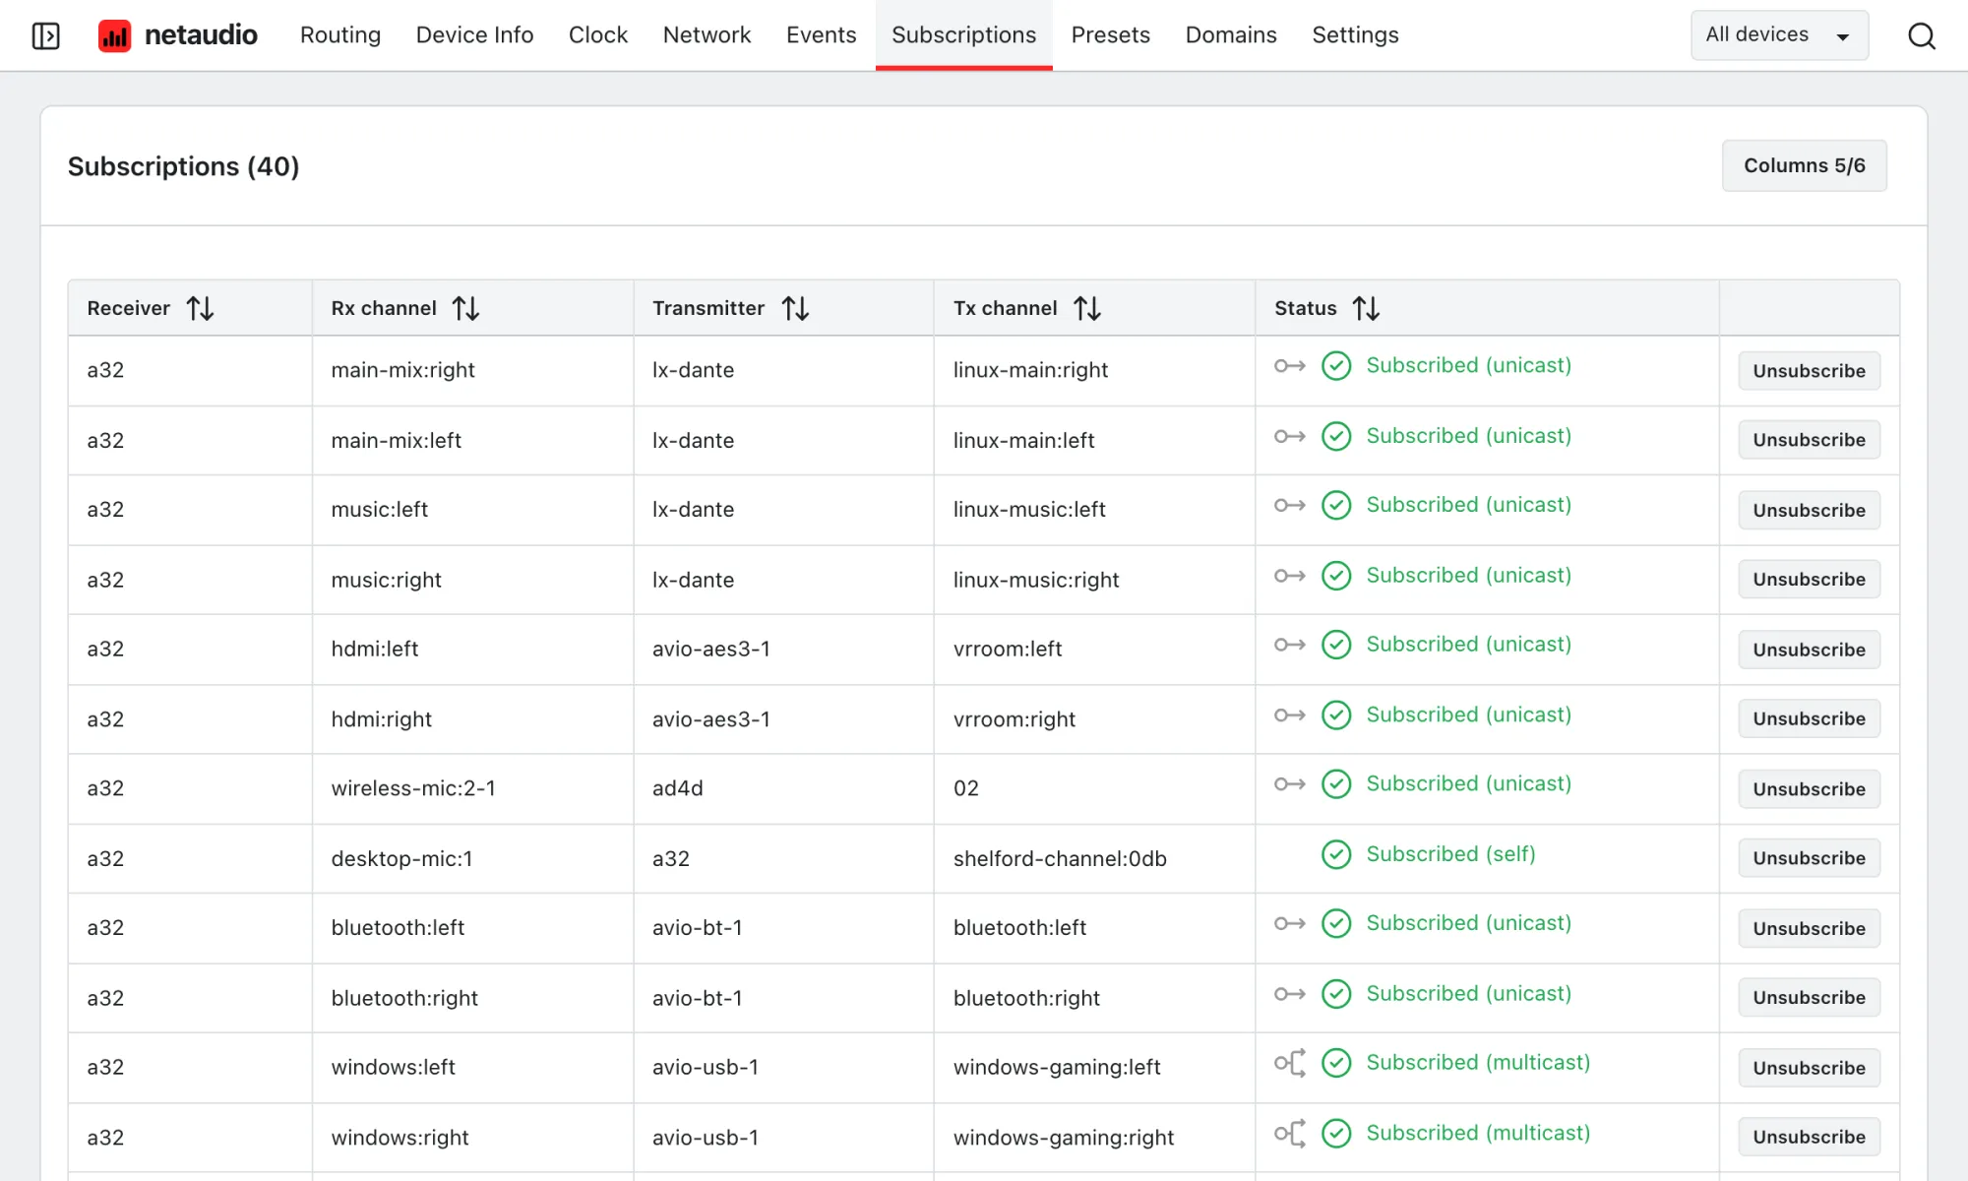This screenshot has height=1181, width=1968.
Task: Click the Subscriptions (40) heading
Action: pyautogui.click(x=183, y=166)
